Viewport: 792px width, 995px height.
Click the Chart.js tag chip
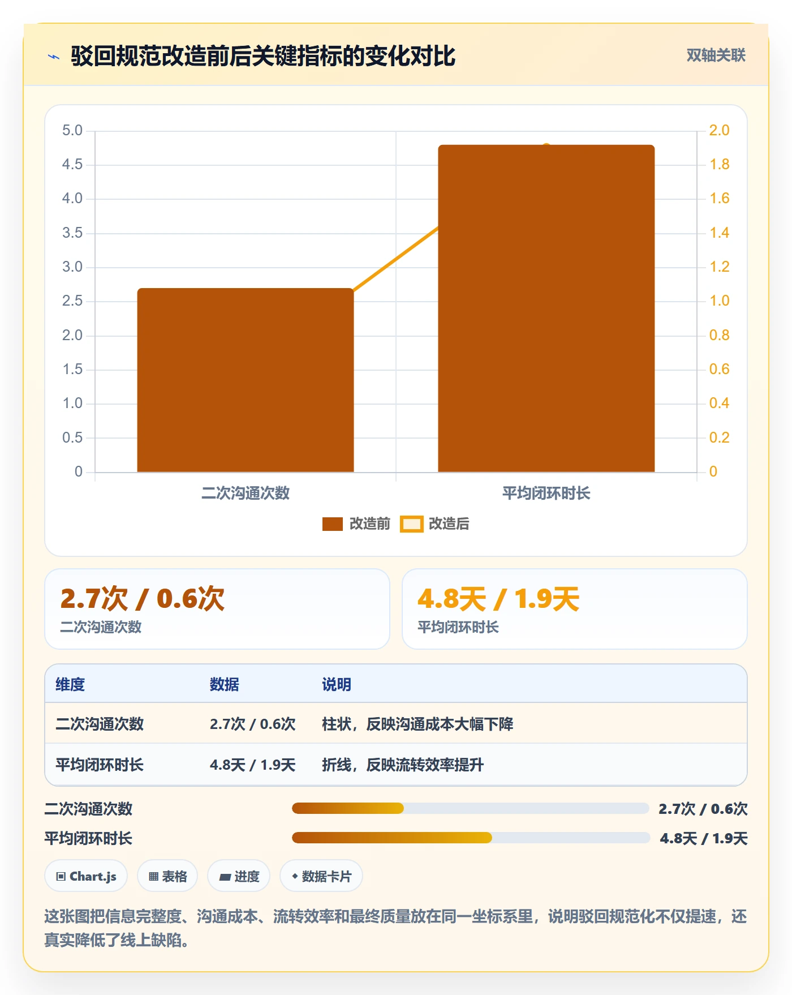(x=86, y=876)
